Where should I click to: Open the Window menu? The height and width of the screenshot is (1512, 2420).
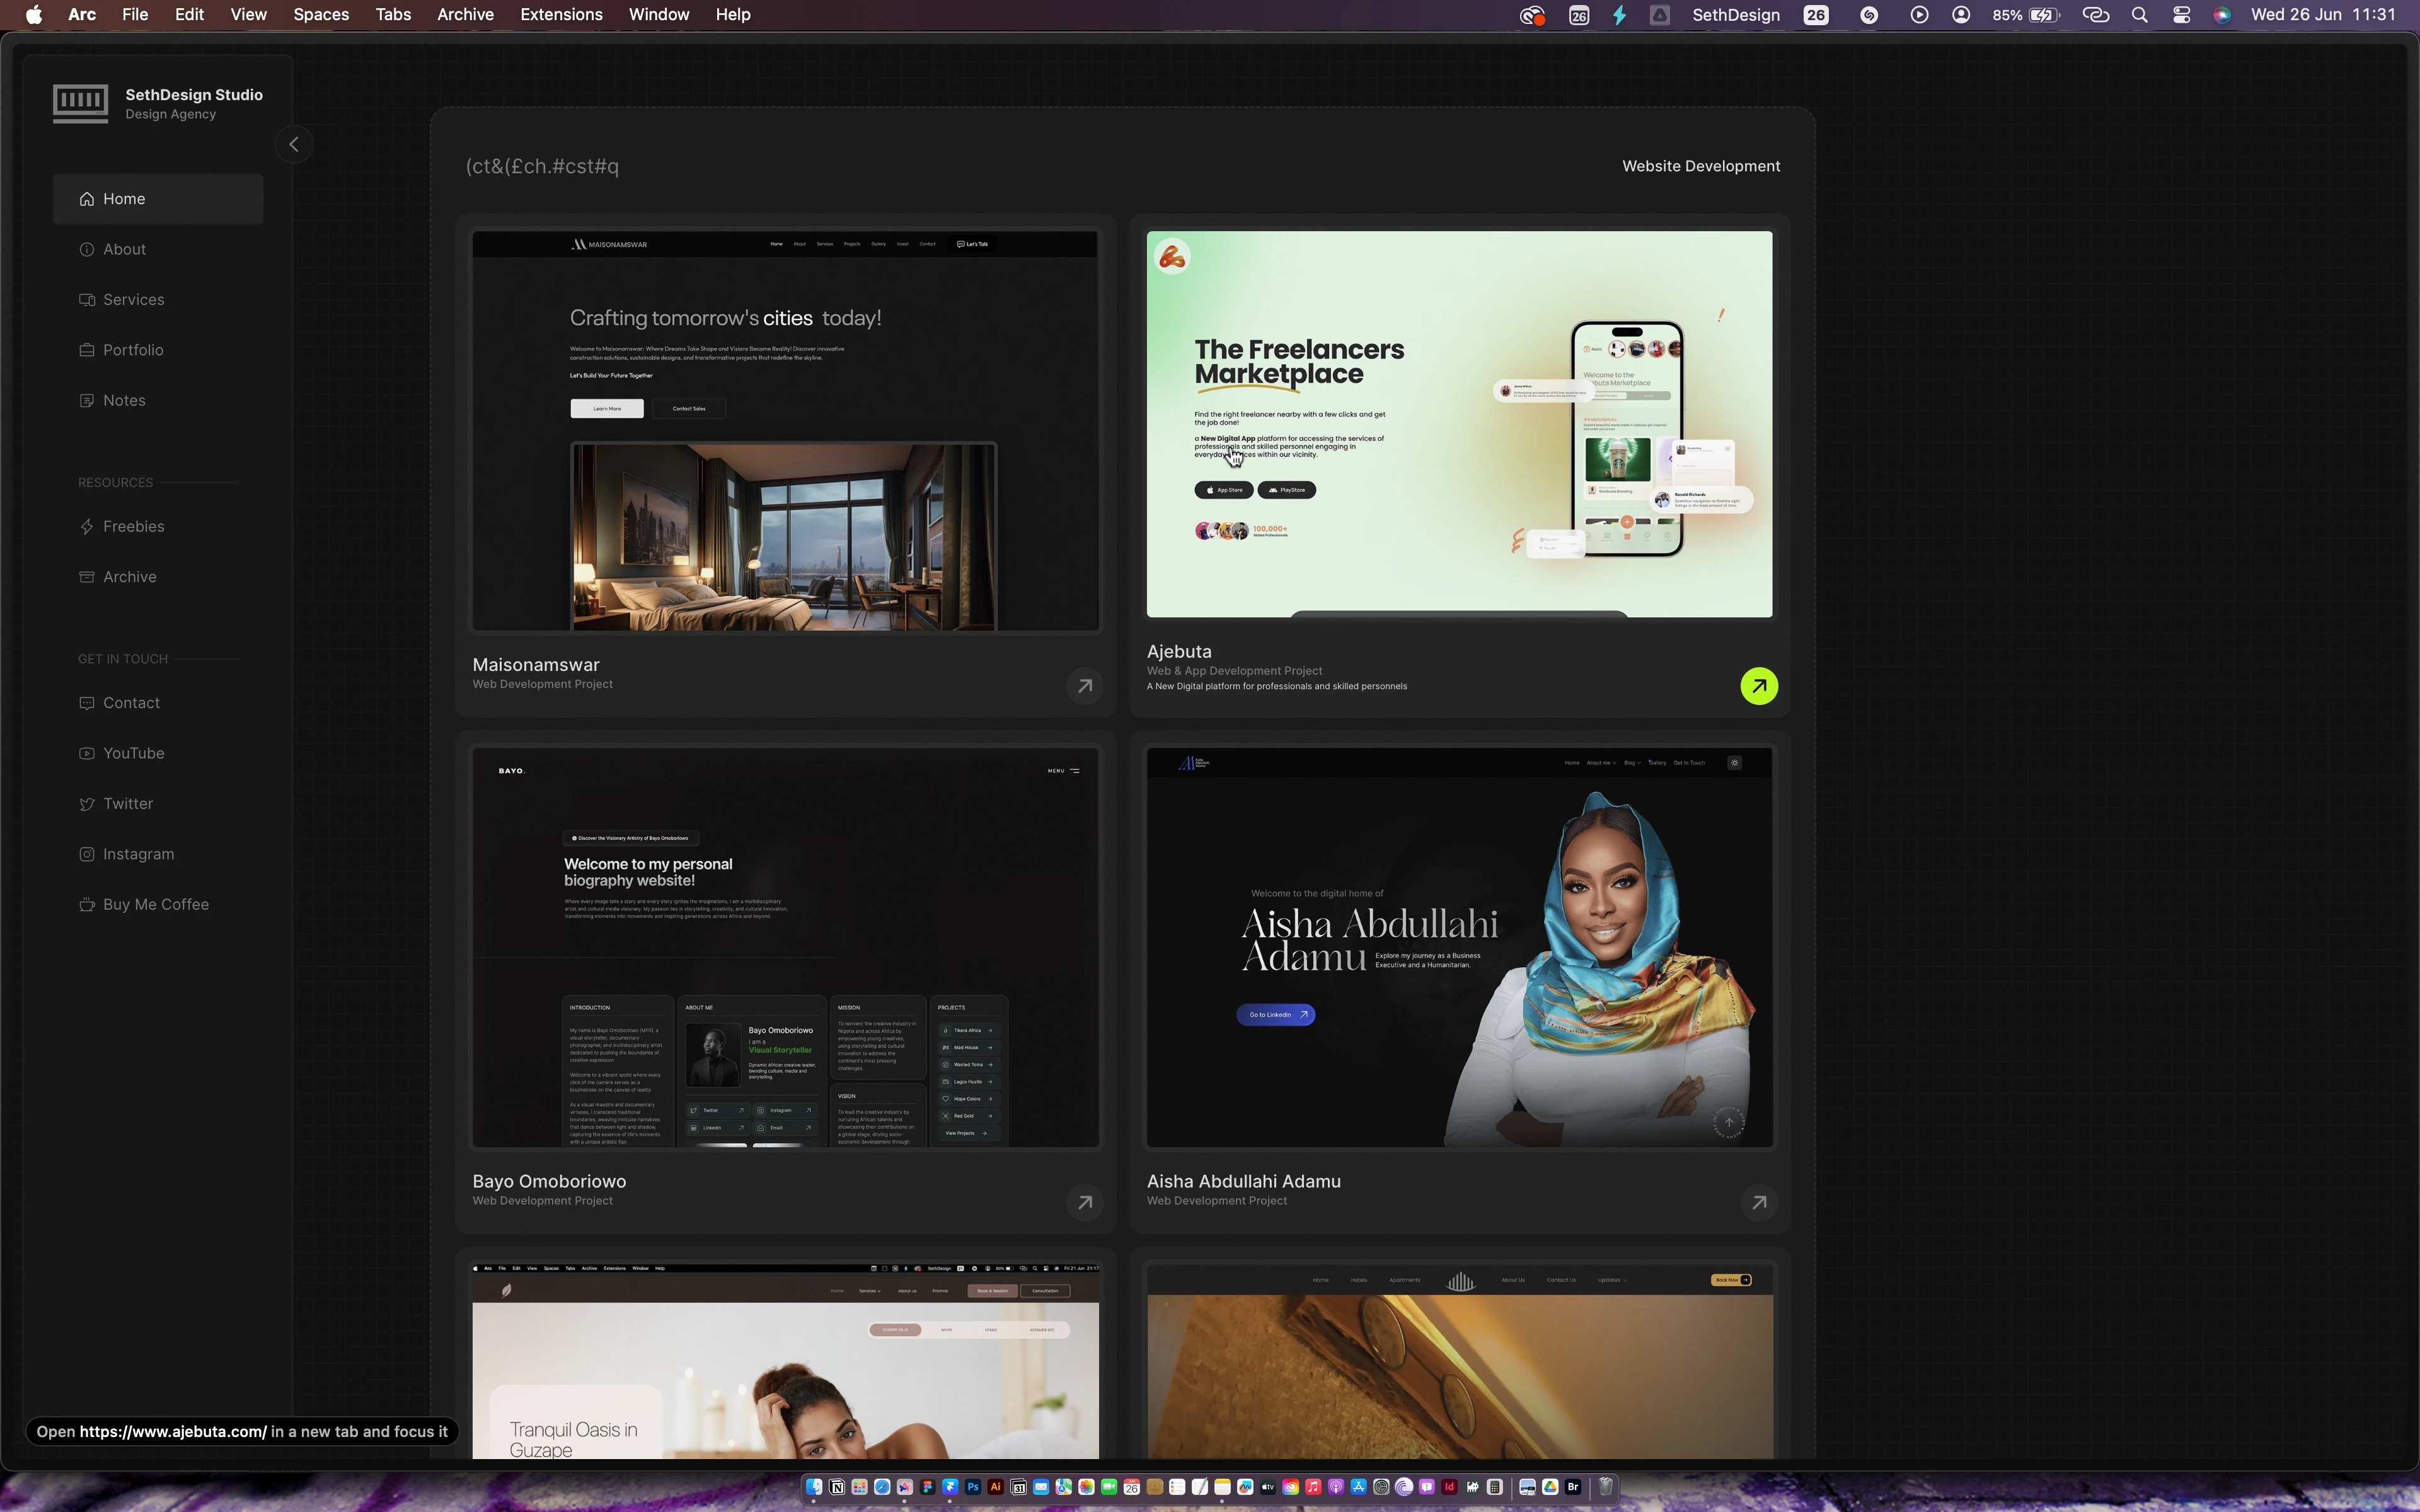[x=659, y=15]
